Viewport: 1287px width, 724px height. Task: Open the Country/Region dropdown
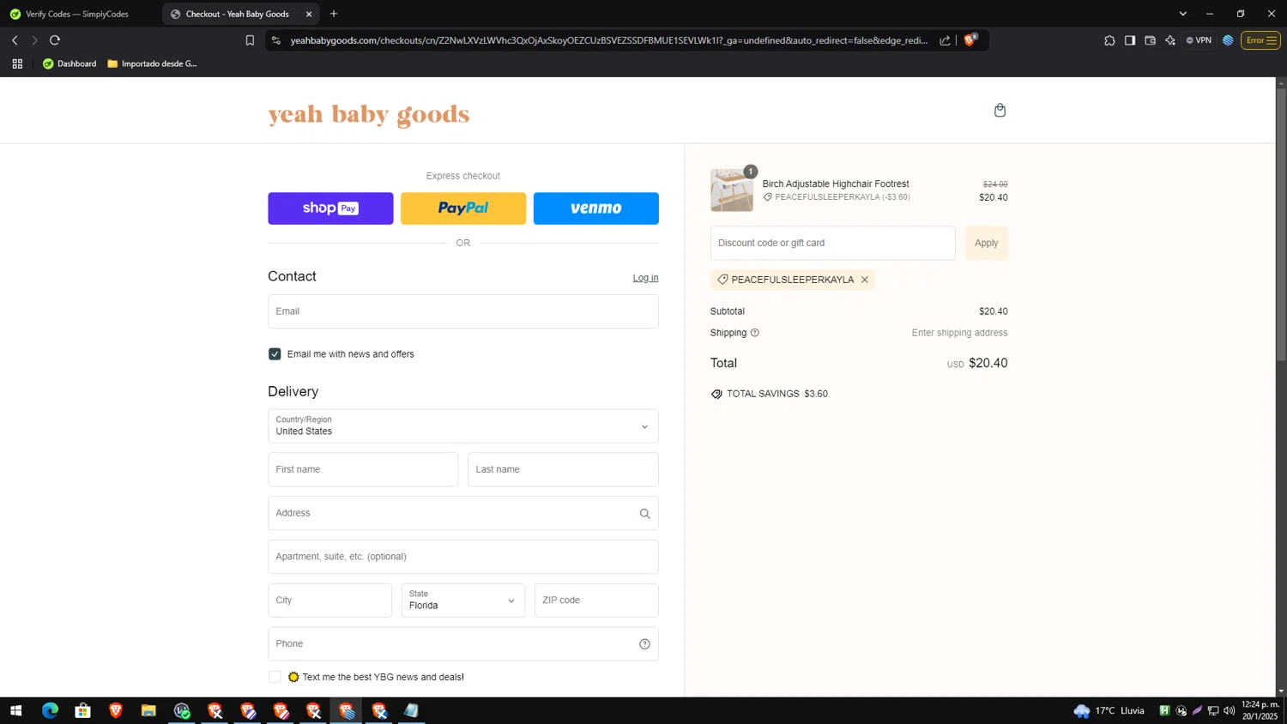[463, 426]
